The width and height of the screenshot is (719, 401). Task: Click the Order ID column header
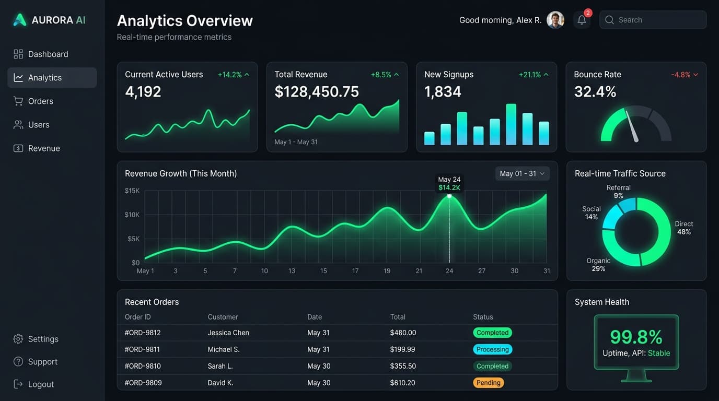click(138, 317)
